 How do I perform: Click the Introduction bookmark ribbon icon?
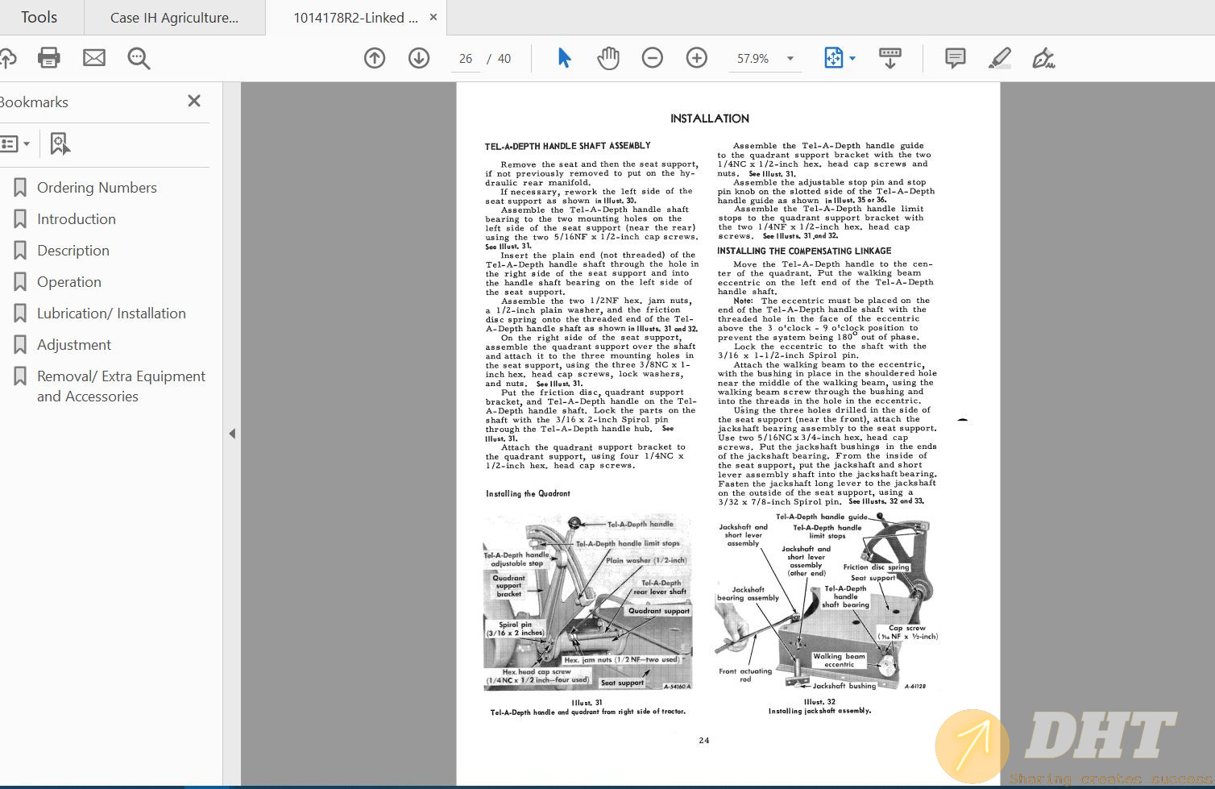tap(20, 219)
